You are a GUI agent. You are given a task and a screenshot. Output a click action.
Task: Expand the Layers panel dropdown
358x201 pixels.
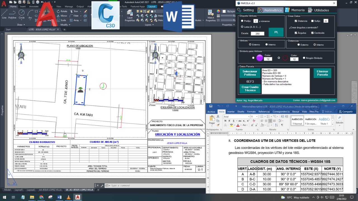149,25
